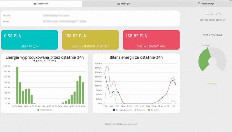Switch to the Statystyki tab
This screenshot has width=232, height=132.
click(x=123, y=4)
